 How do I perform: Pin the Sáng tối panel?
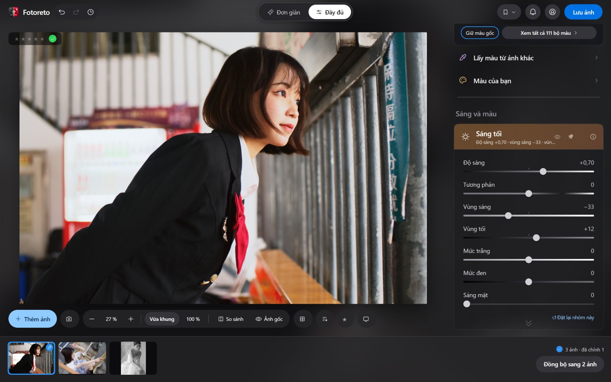(571, 137)
